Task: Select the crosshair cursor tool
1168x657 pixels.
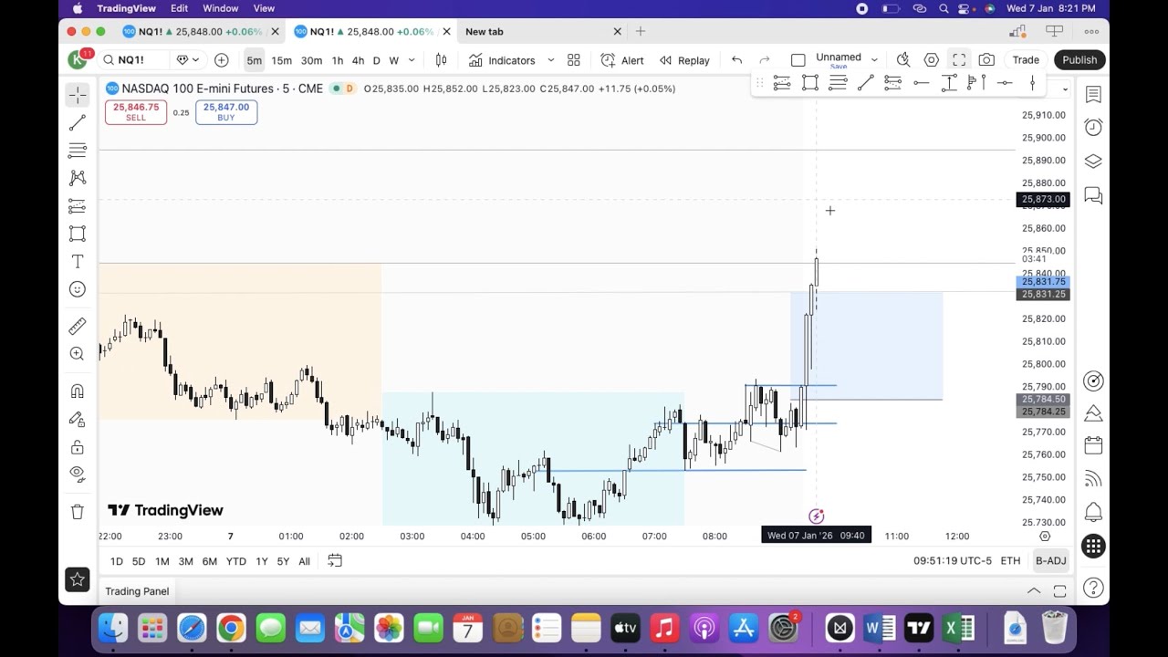Action: click(78, 95)
